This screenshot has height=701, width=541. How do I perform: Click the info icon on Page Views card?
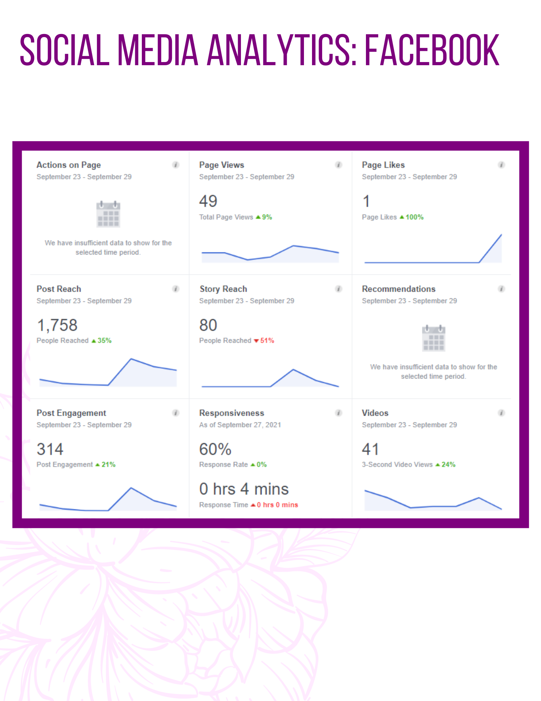click(339, 165)
